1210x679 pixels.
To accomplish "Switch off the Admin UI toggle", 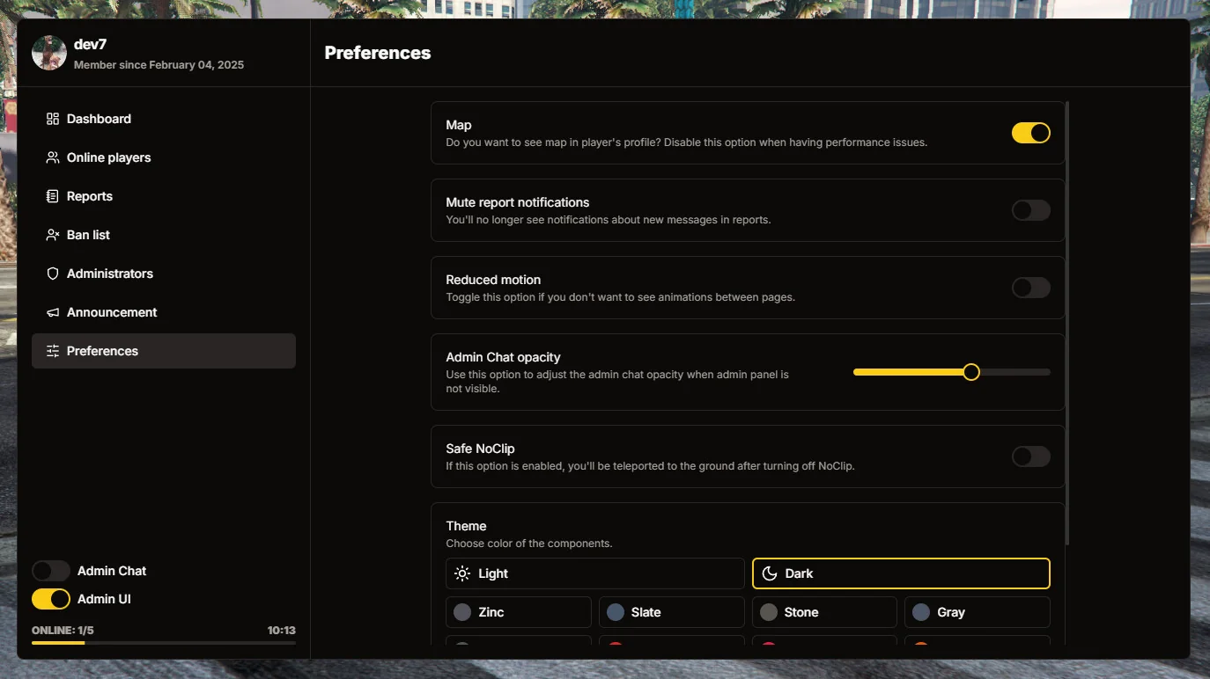I will (x=51, y=599).
